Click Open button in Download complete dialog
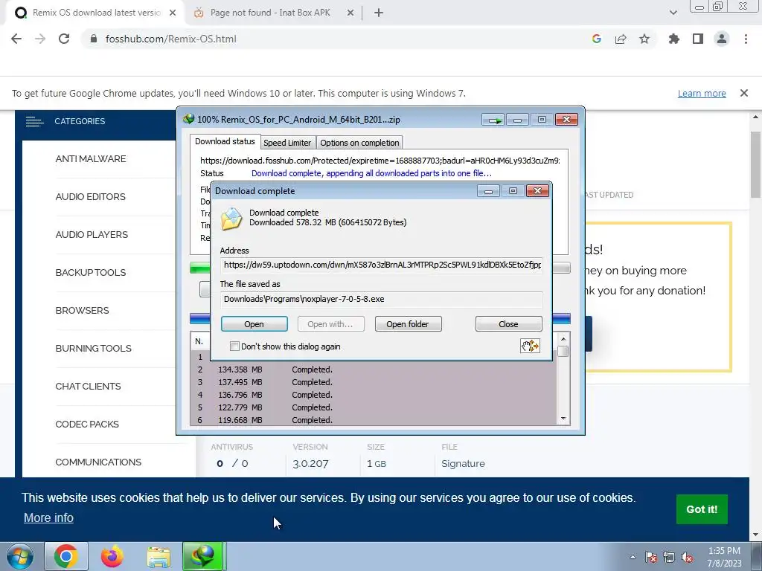 pyautogui.click(x=254, y=324)
